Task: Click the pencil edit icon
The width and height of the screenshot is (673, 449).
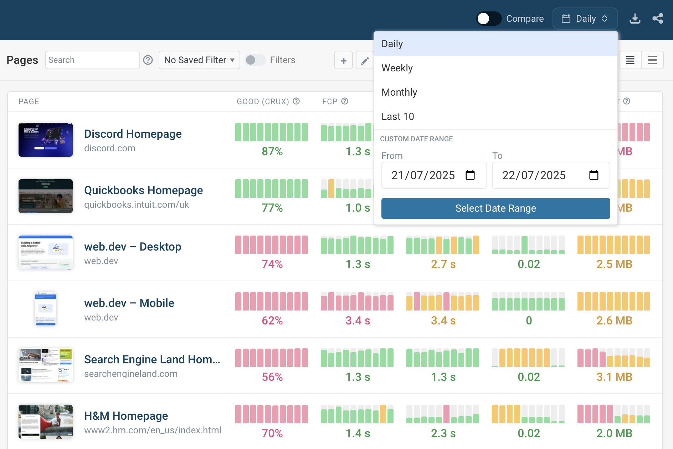Action: [x=365, y=60]
